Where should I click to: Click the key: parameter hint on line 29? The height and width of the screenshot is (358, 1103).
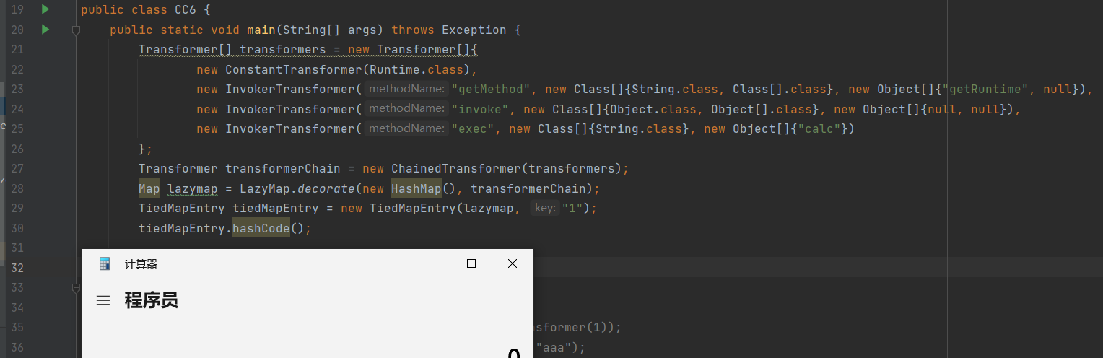(544, 208)
